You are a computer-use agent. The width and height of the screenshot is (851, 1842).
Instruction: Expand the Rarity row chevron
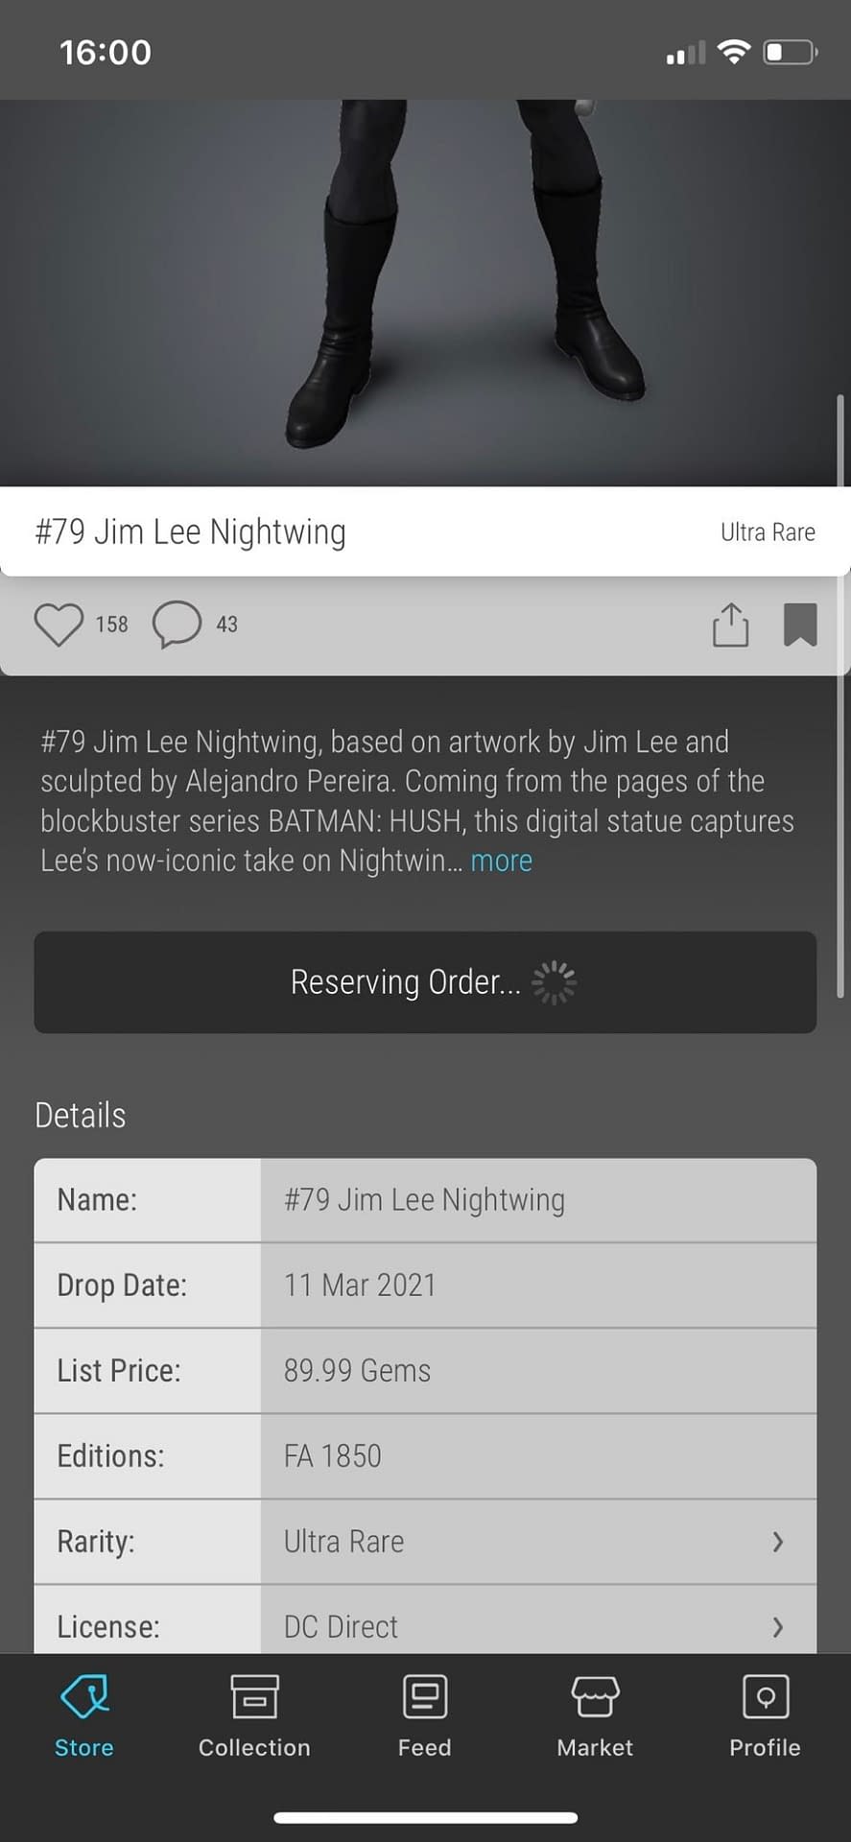click(x=778, y=1542)
